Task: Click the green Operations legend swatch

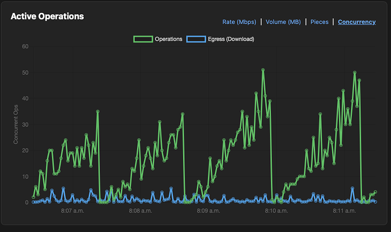Action: [143, 39]
